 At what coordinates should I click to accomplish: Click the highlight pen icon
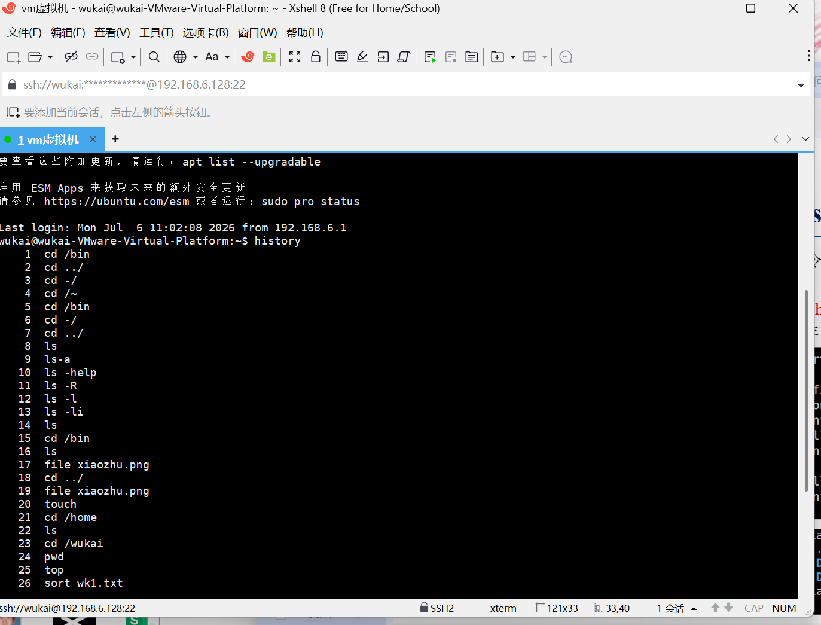[362, 57]
